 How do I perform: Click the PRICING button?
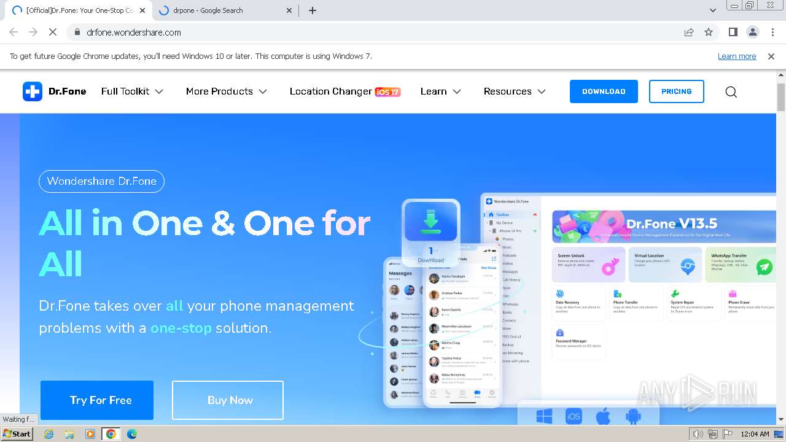(677, 91)
